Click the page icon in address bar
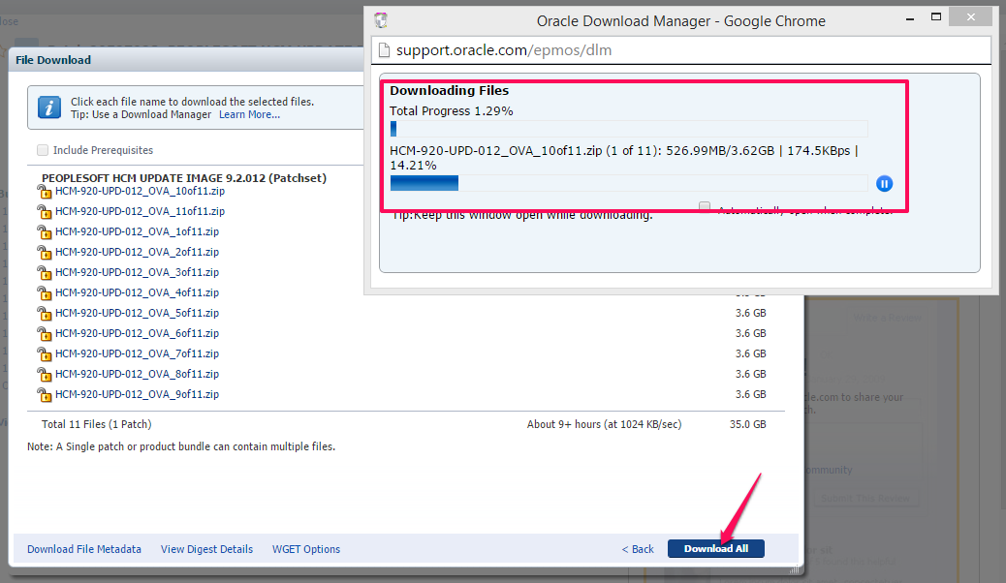 click(x=384, y=50)
